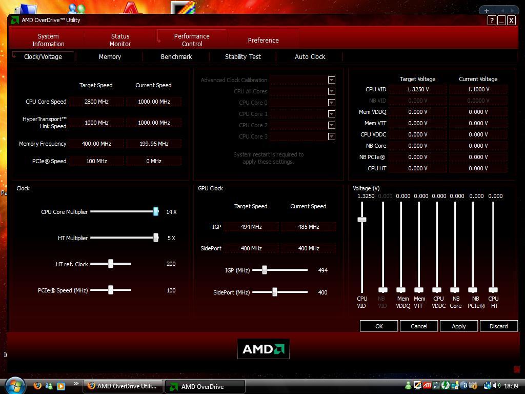The image size is (525, 394).
Task: Switch to the Memory sub-tab
Action: coord(110,56)
